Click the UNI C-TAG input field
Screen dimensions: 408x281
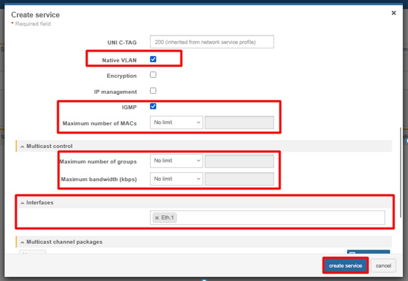coord(212,42)
